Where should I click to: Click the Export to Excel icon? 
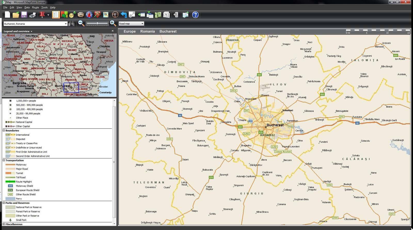pos(166,15)
